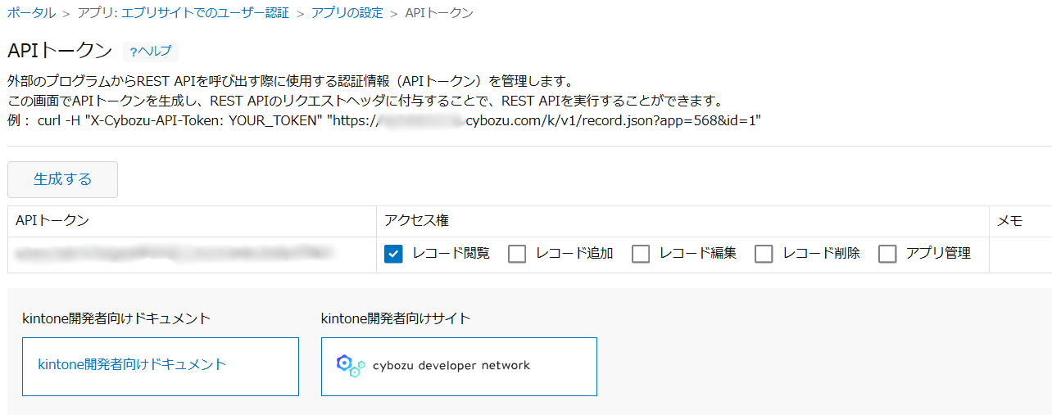
Task: Click the kintone開発者向けドキュメント section heading
Action: (116, 318)
